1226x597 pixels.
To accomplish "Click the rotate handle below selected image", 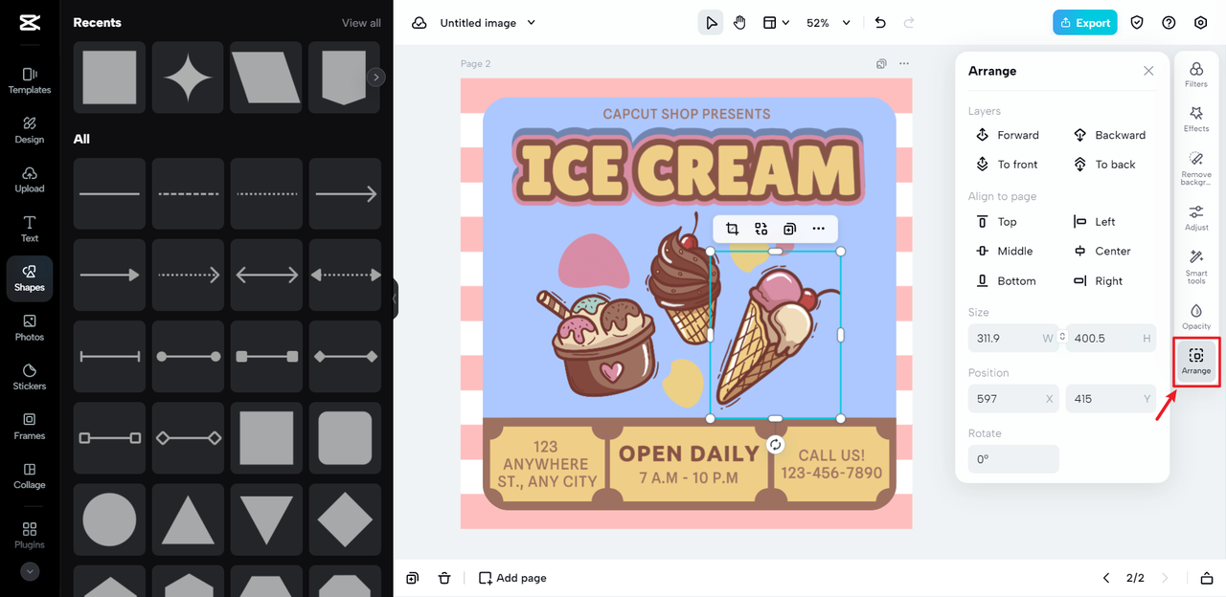I will point(776,445).
